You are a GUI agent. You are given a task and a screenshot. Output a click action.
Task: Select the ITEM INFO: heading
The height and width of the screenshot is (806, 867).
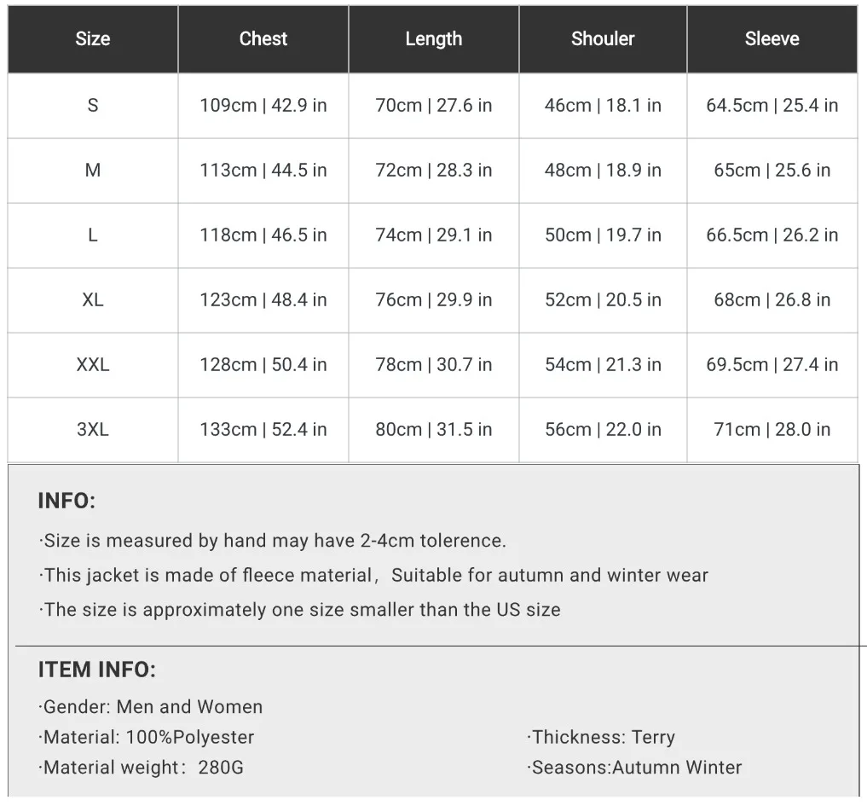[x=96, y=670]
